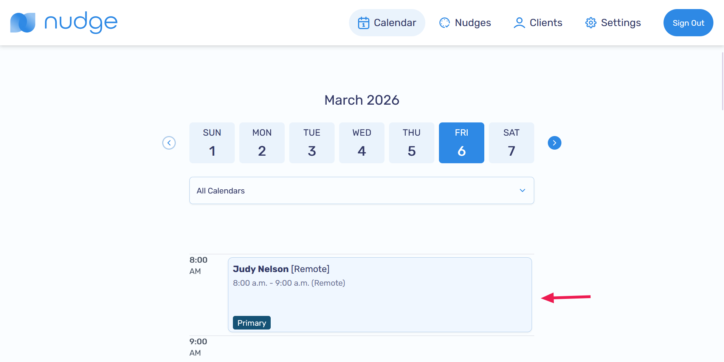724x362 pixels.
Task: Go to previous week with left arrow
Action: (169, 143)
